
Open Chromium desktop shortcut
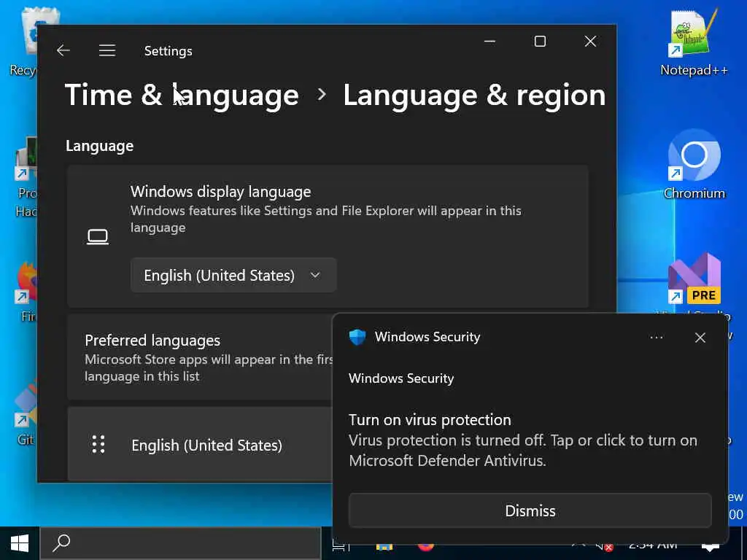(694, 164)
